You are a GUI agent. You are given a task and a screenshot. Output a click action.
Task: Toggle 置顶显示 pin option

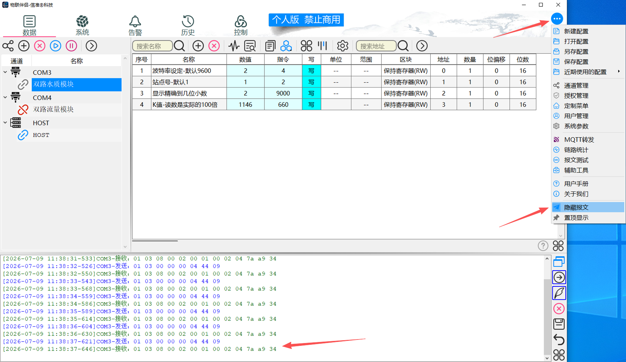coord(588,218)
